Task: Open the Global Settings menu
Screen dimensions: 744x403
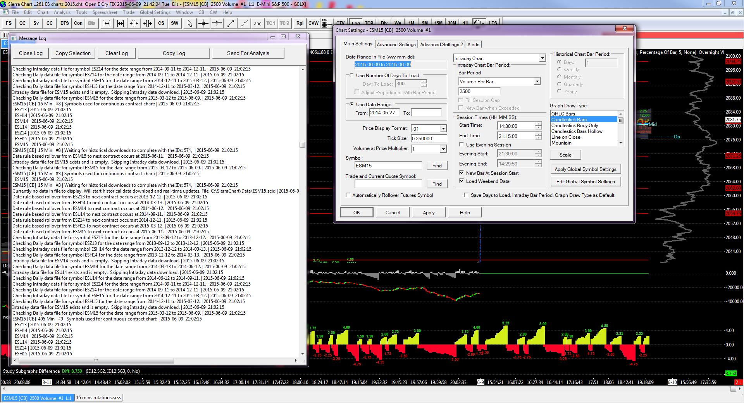Action: (x=155, y=12)
